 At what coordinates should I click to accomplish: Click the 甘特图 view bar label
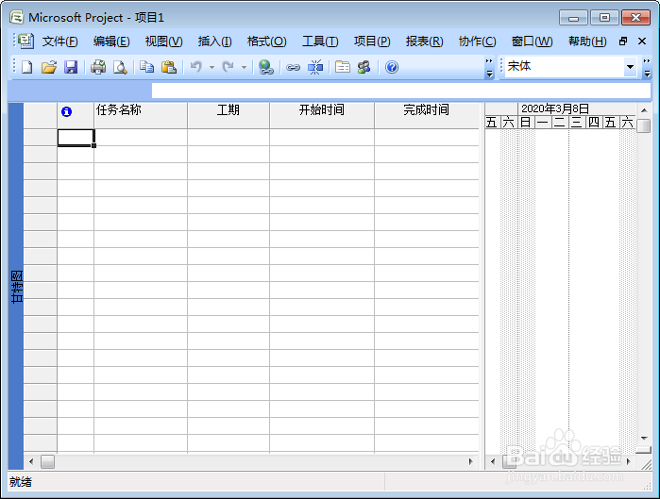16,287
